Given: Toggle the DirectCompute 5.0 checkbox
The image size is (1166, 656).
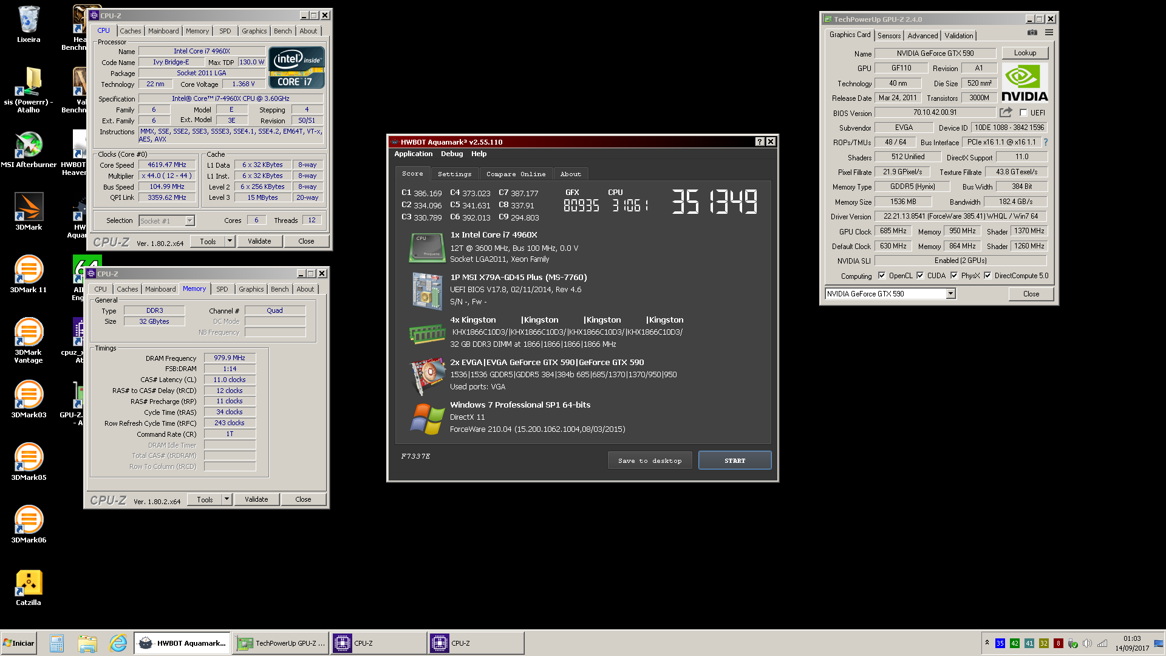Looking at the screenshot, I should tap(987, 276).
